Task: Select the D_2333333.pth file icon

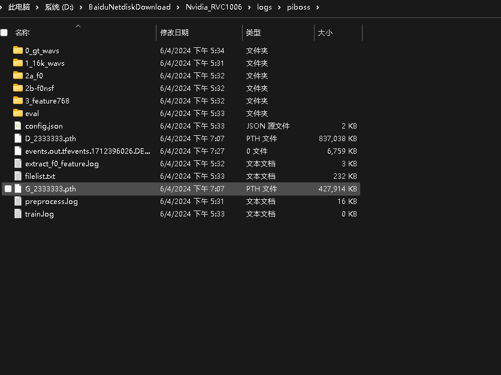Action: tap(18, 138)
